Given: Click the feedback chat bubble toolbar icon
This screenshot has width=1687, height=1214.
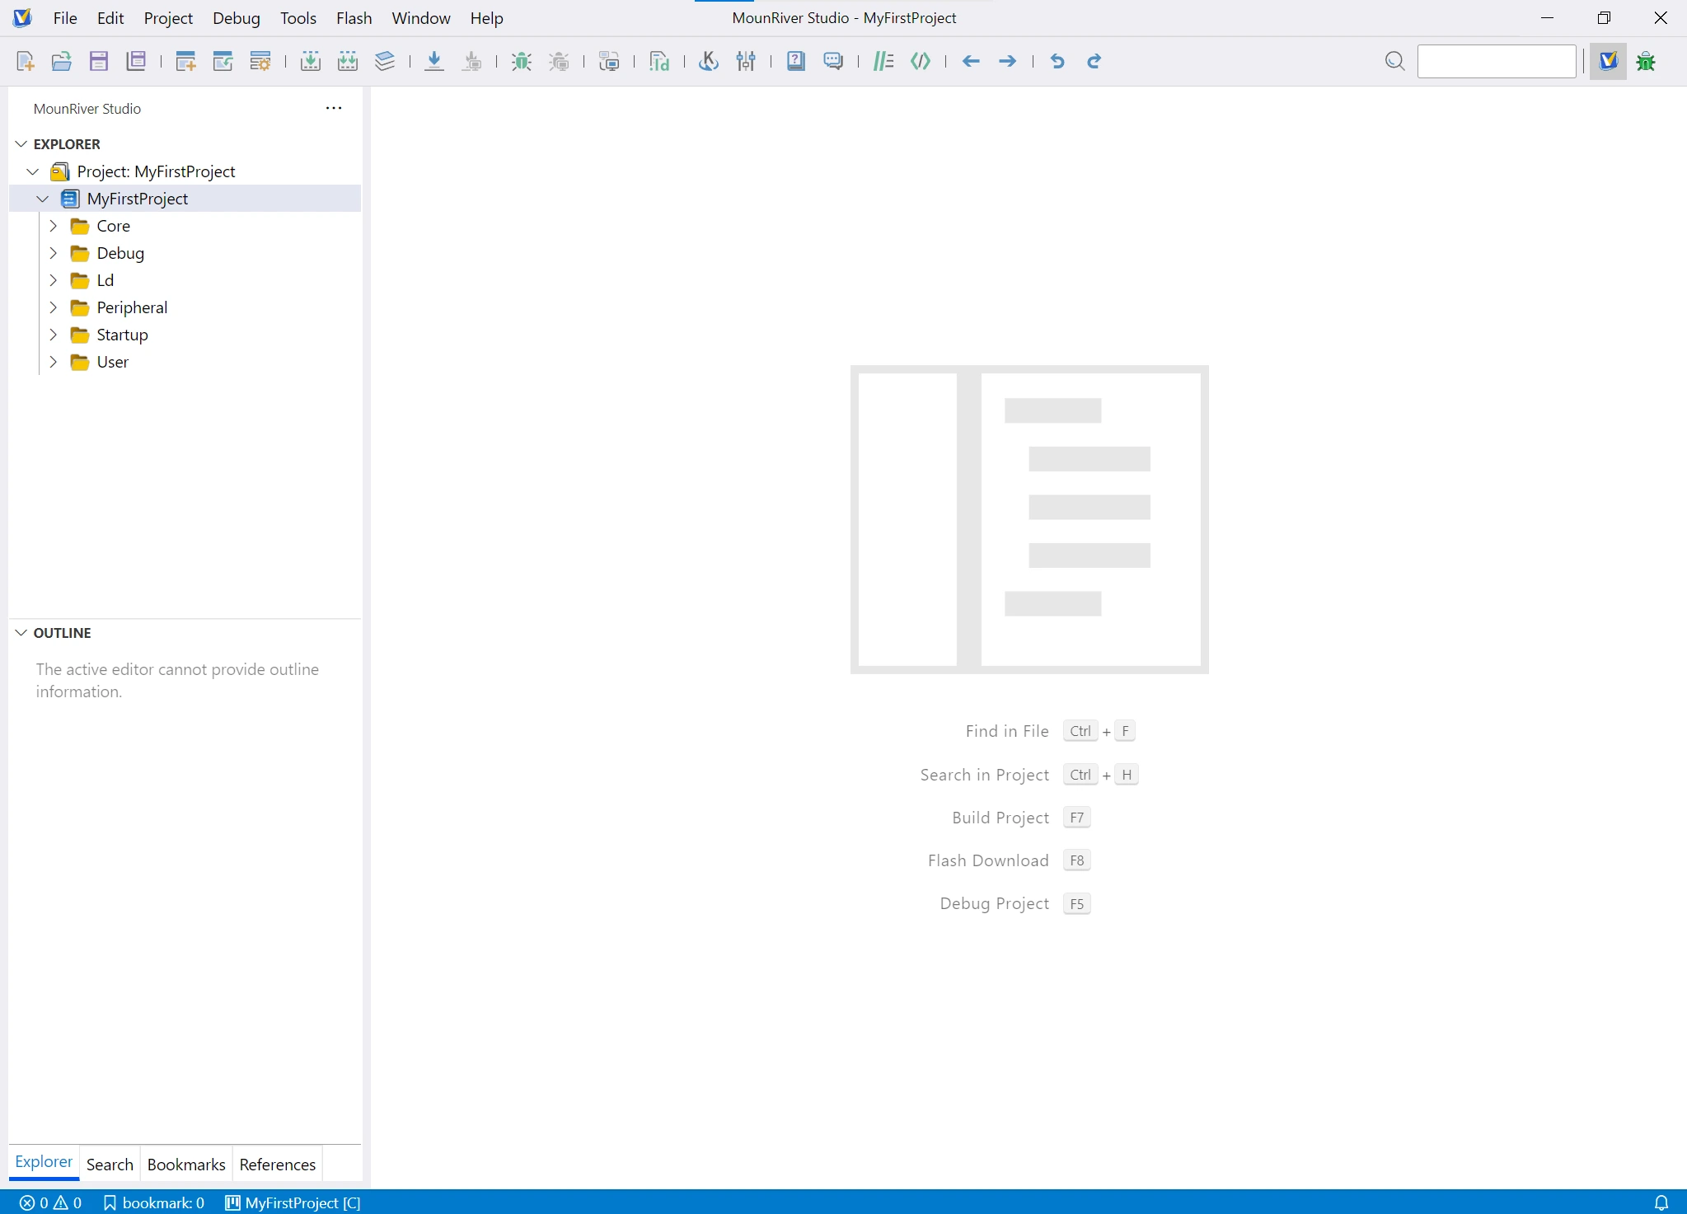Looking at the screenshot, I should coord(834,61).
